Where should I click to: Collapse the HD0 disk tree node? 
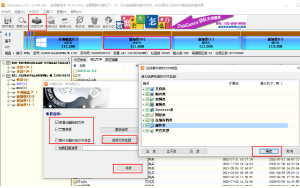pos(3,63)
